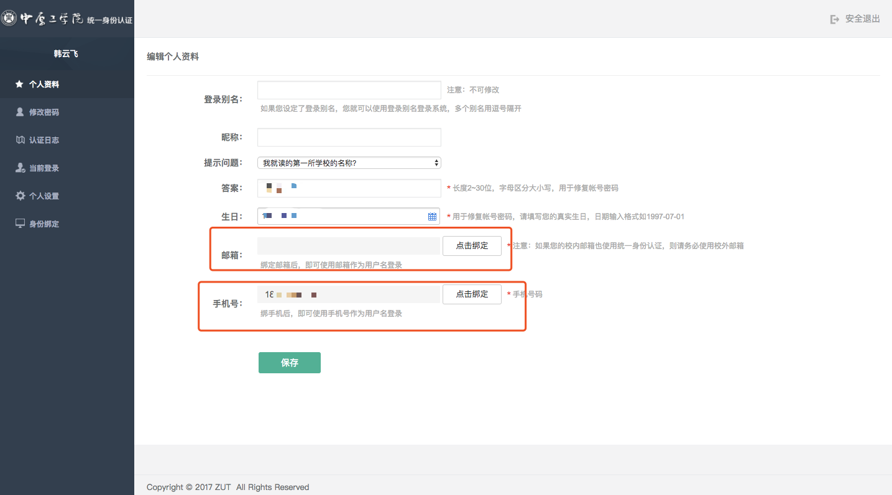Select 身份绑定 from the sidebar menu

(x=44, y=224)
